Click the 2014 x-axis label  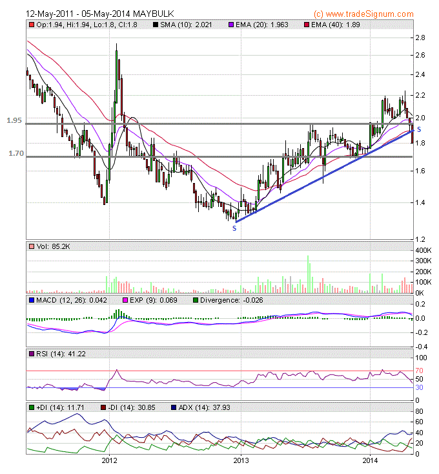coord(370,460)
